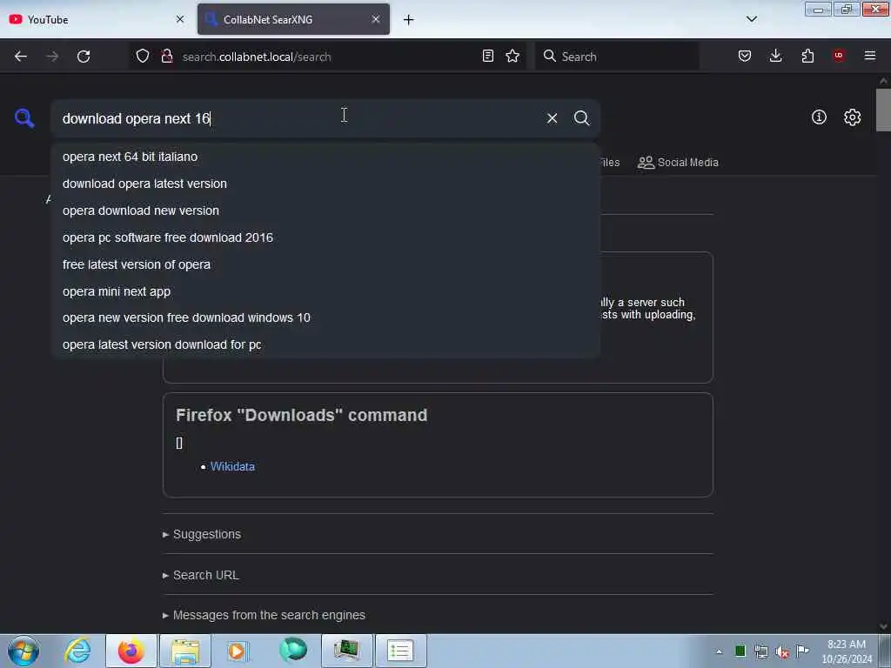Select suggestion free latest version of opera
Screen dimensions: 891x668
pos(325,264)
